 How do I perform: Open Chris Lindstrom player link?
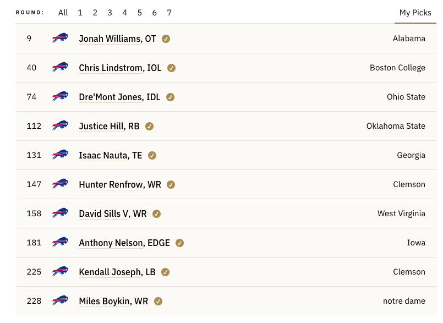(120, 68)
